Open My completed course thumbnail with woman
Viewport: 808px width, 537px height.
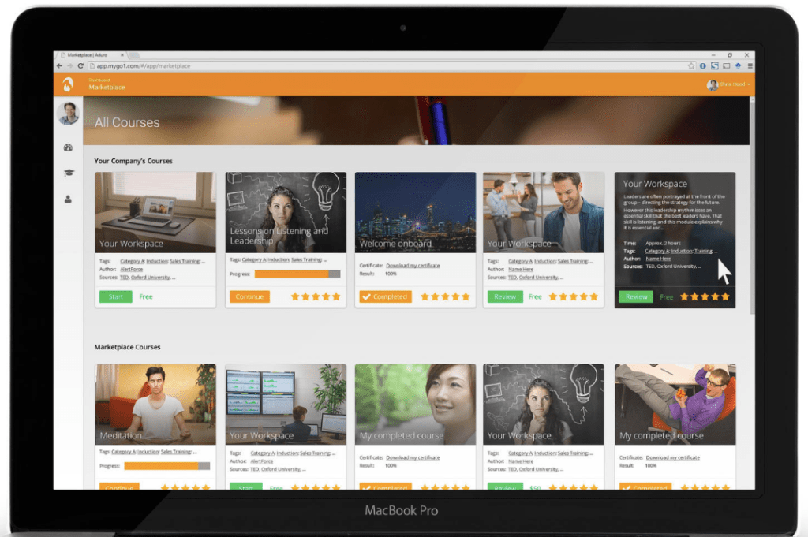[415, 405]
